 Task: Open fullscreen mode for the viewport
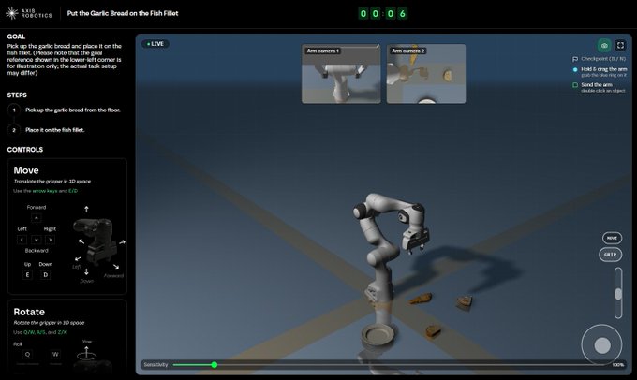(620, 46)
